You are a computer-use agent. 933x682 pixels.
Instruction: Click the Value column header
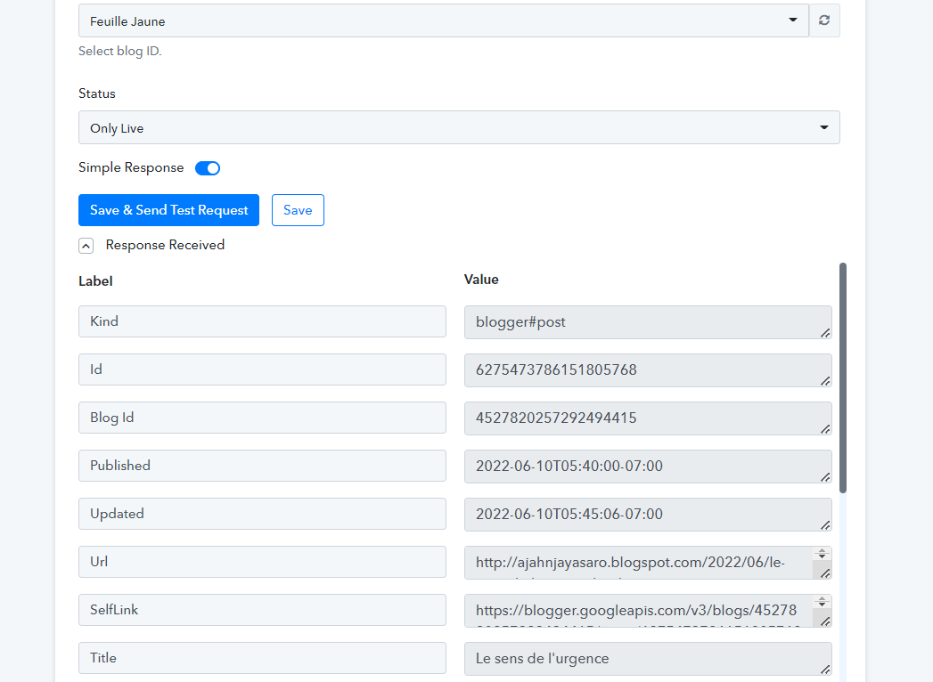(481, 280)
